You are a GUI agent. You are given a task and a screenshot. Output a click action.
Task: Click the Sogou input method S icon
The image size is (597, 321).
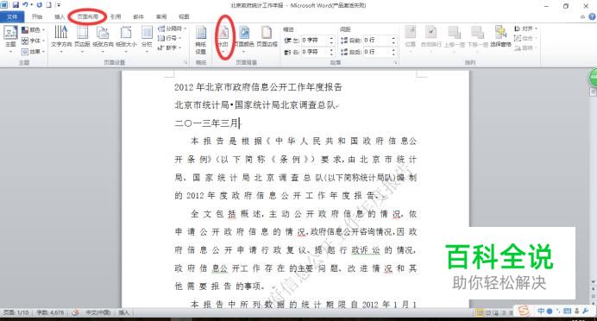tap(524, 312)
